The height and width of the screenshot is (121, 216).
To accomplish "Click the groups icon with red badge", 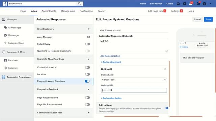I will click(198, 4).
